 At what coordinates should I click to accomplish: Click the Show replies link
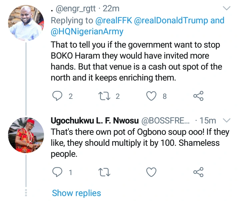(x=76, y=193)
